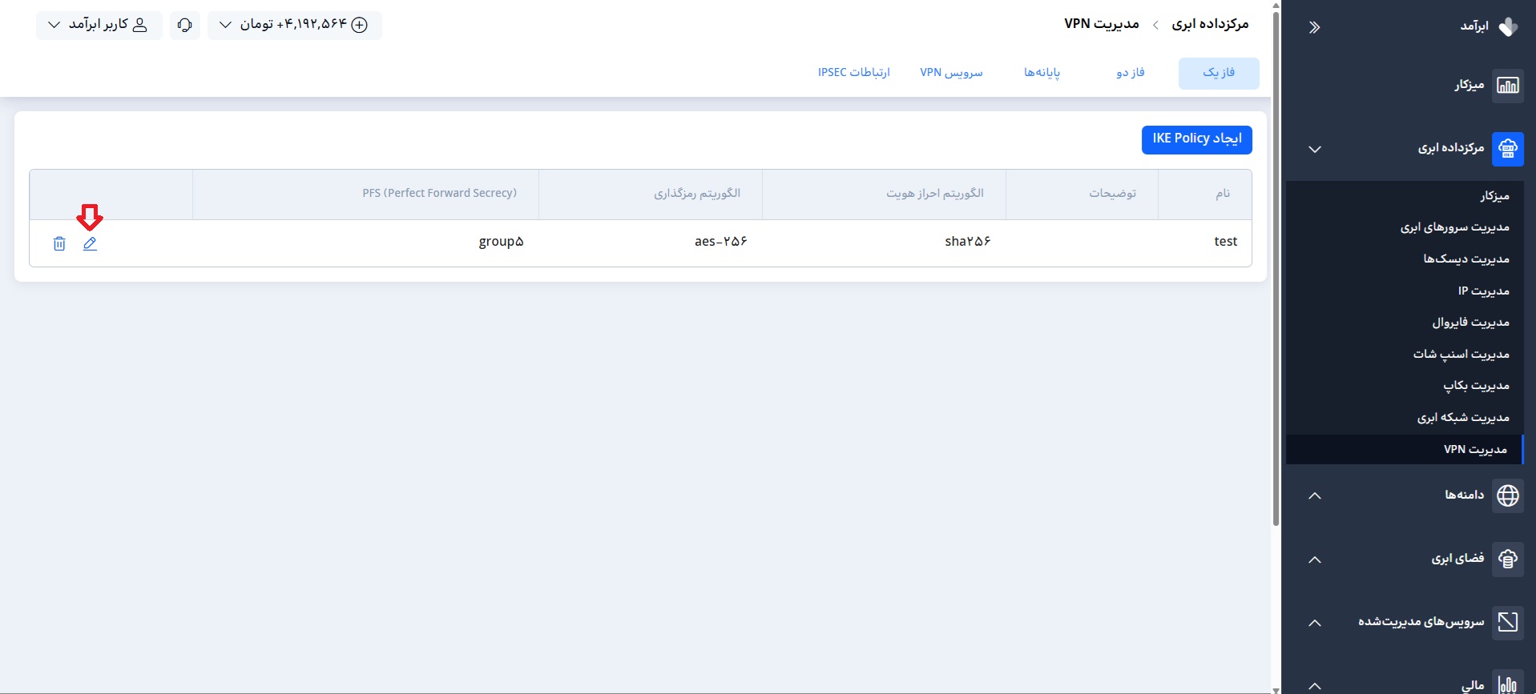Viewport: 1536px width, 694px height.
Task: Open the support headset icon
Action: 185,25
